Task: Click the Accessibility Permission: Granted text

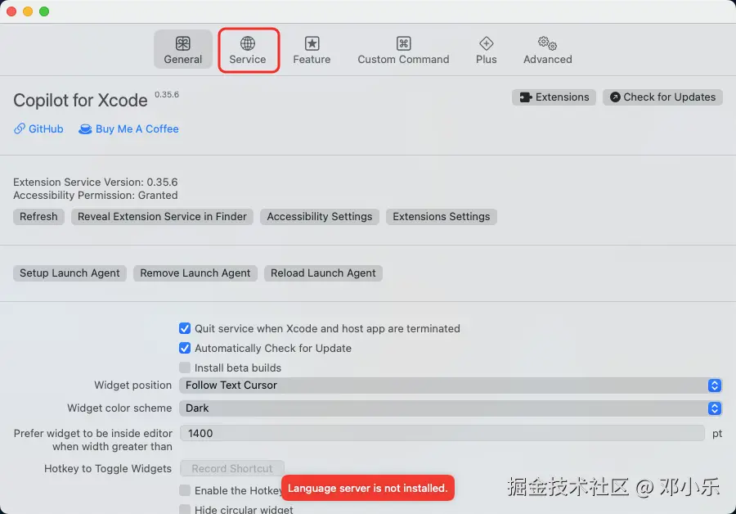Action: tap(96, 195)
